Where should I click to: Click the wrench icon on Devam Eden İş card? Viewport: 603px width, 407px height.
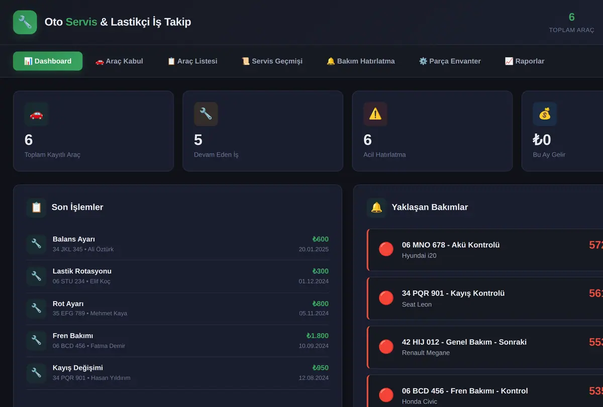(x=206, y=114)
